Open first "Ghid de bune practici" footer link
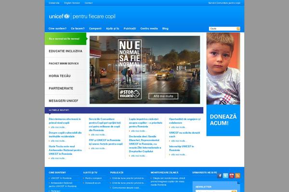This screenshot has width=289, height=192. (x=129, y=178)
